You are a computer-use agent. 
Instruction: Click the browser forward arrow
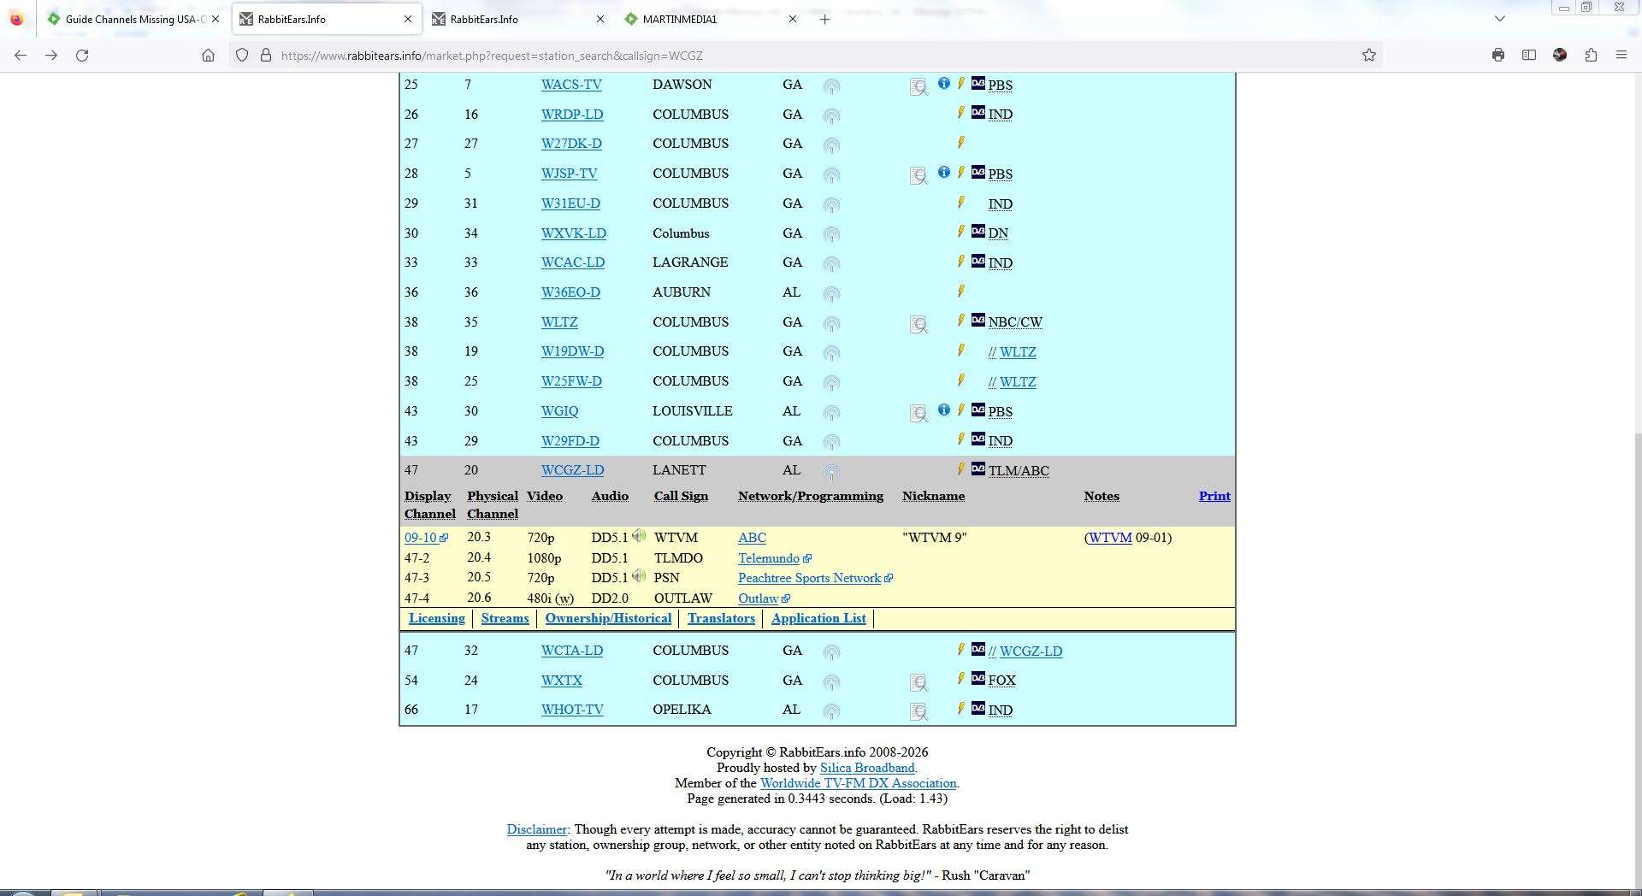tap(51, 56)
